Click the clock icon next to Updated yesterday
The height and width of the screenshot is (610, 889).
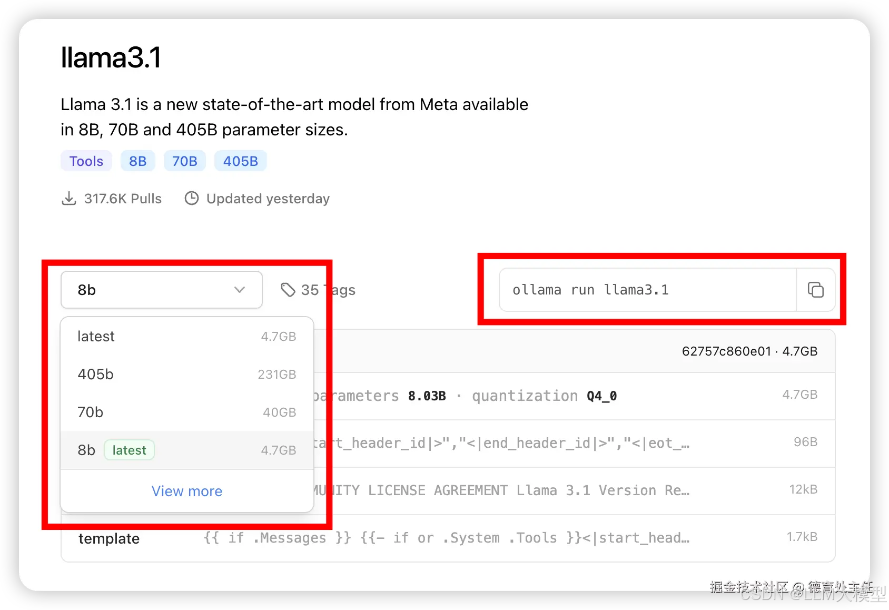point(191,198)
